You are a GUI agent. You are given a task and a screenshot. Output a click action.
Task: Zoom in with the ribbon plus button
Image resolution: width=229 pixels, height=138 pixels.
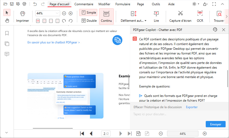click(71, 13)
